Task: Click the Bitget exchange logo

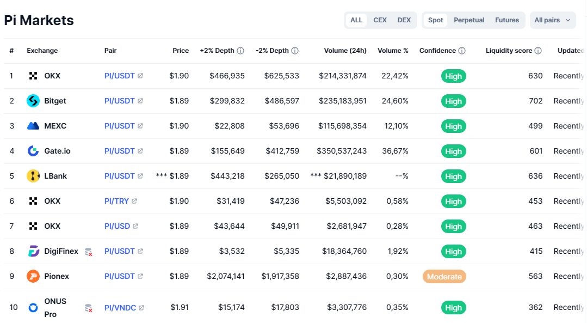Action: tap(33, 101)
